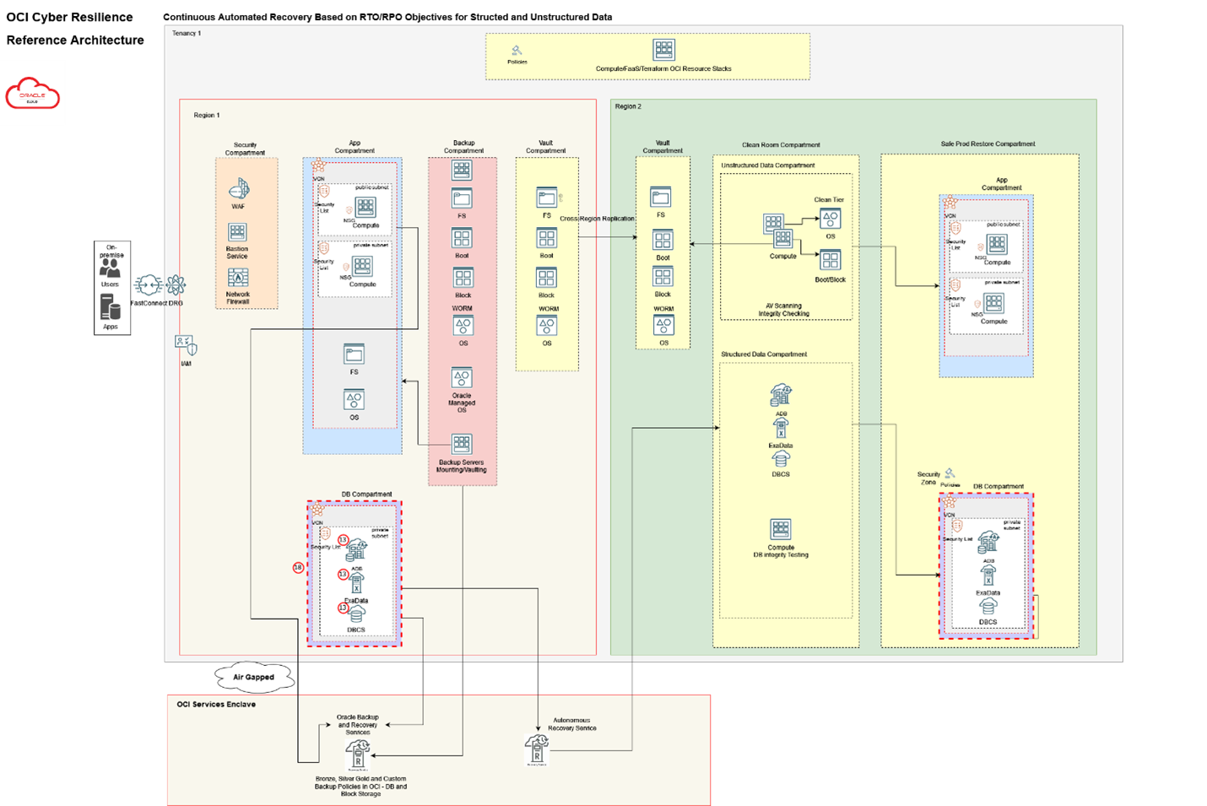Click the Bastion Service icon

pos(237,232)
